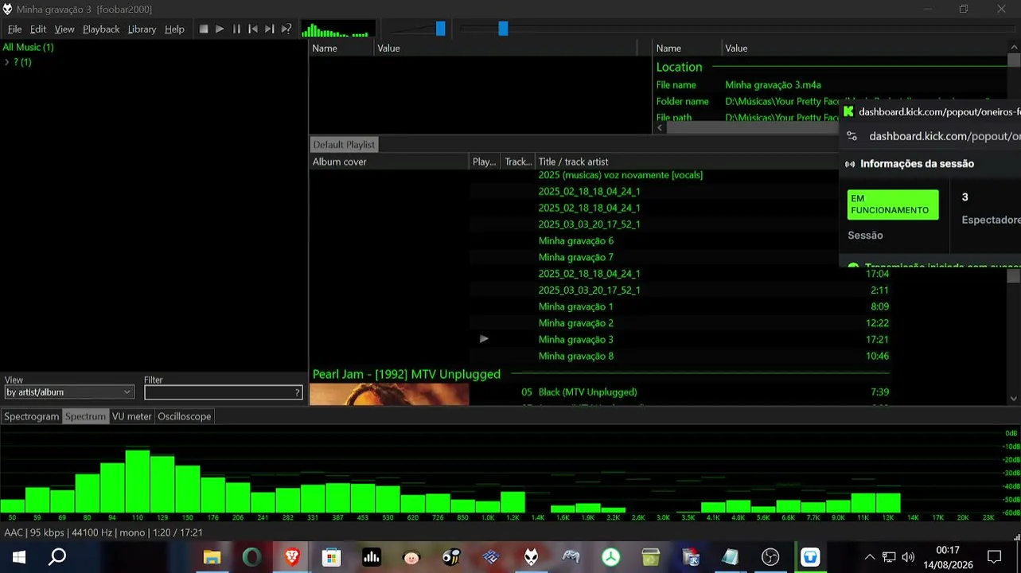Click the Play button in the toolbar
This screenshot has width=1021, height=573.
click(220, 29)
